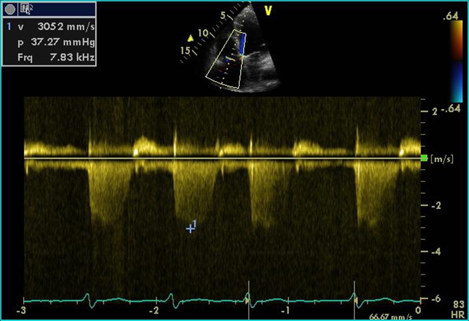The height and width of the screenshot is (321, 469).
Task: Click the "-.64" lower color scale value
Action: [450, 109]
